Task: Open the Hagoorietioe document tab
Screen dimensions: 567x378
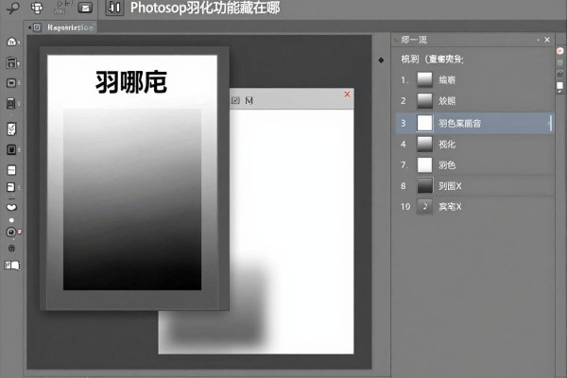Action: pos(71,27)
